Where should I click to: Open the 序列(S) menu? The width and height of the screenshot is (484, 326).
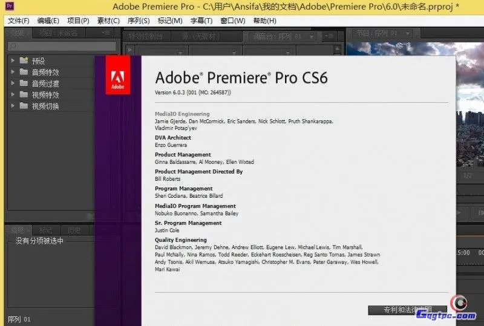[x=139, y=21]
